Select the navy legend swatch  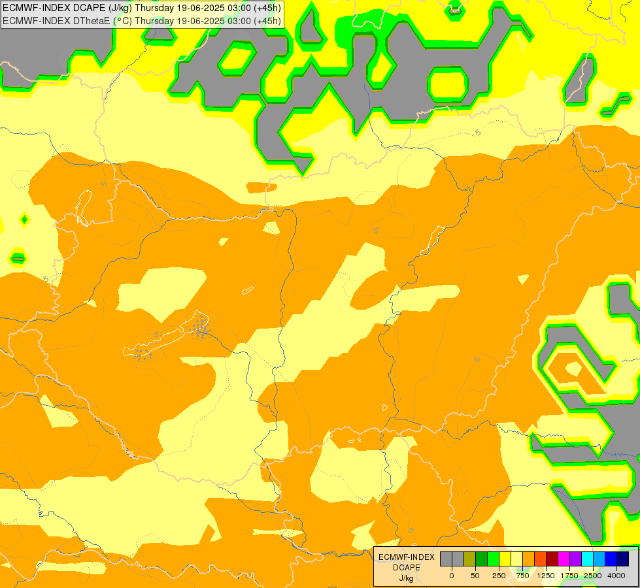coord(623,559)
